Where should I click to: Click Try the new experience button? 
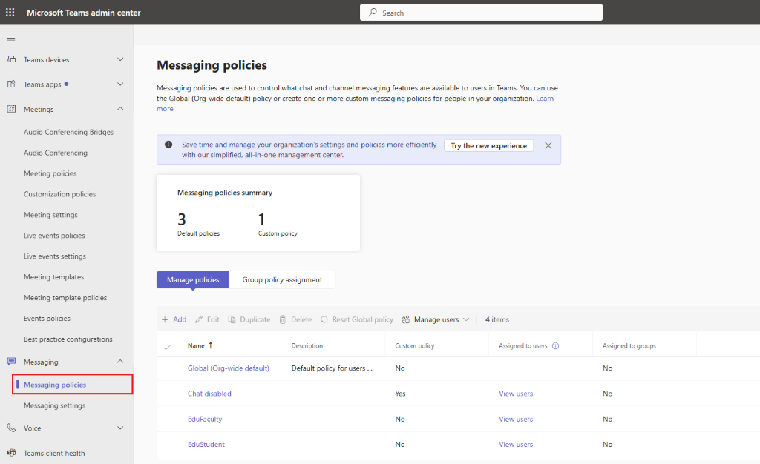point(488,145)
